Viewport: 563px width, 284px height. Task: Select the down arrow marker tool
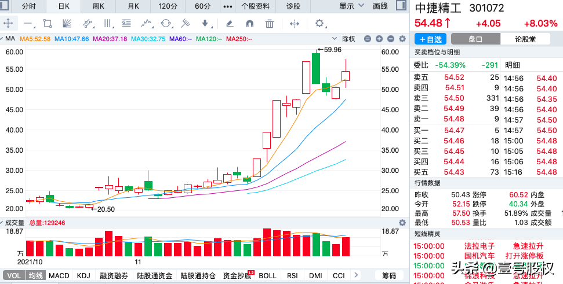click(205, 24)
